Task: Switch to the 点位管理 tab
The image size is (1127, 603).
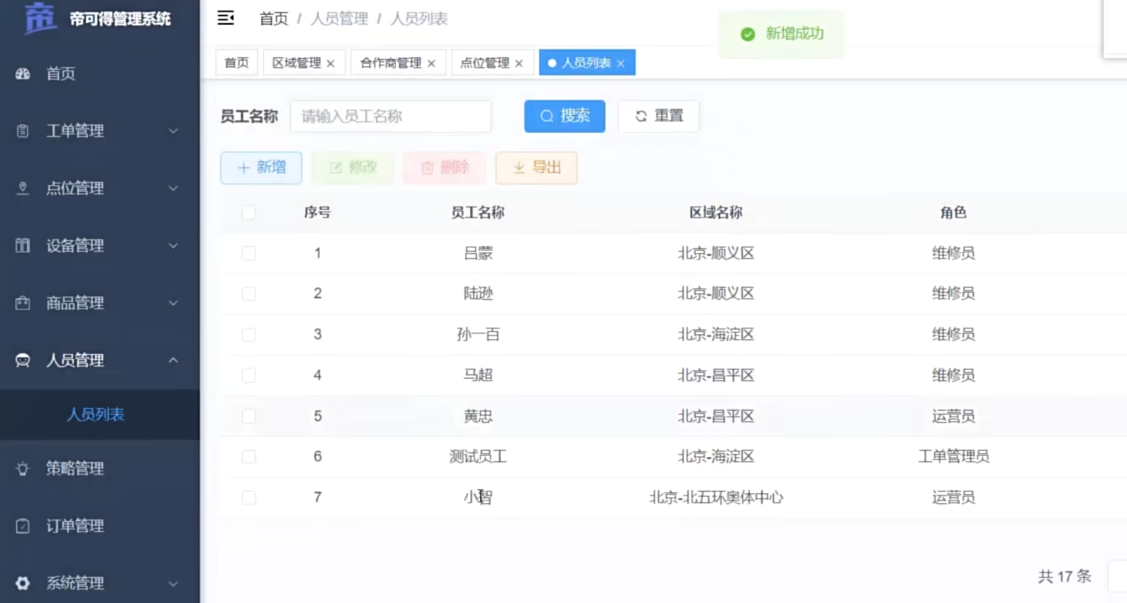Action: point(485,63)
